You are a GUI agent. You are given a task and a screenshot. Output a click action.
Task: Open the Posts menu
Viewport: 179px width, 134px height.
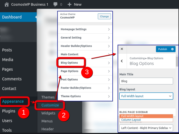(7, 50)
